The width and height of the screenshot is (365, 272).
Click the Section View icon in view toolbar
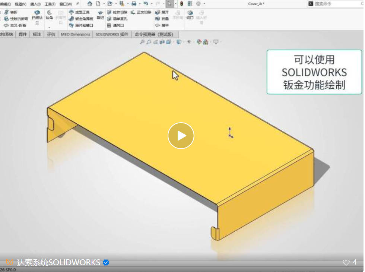162,42
